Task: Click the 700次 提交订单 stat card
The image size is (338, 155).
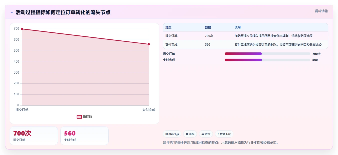Action: [34, 136]
